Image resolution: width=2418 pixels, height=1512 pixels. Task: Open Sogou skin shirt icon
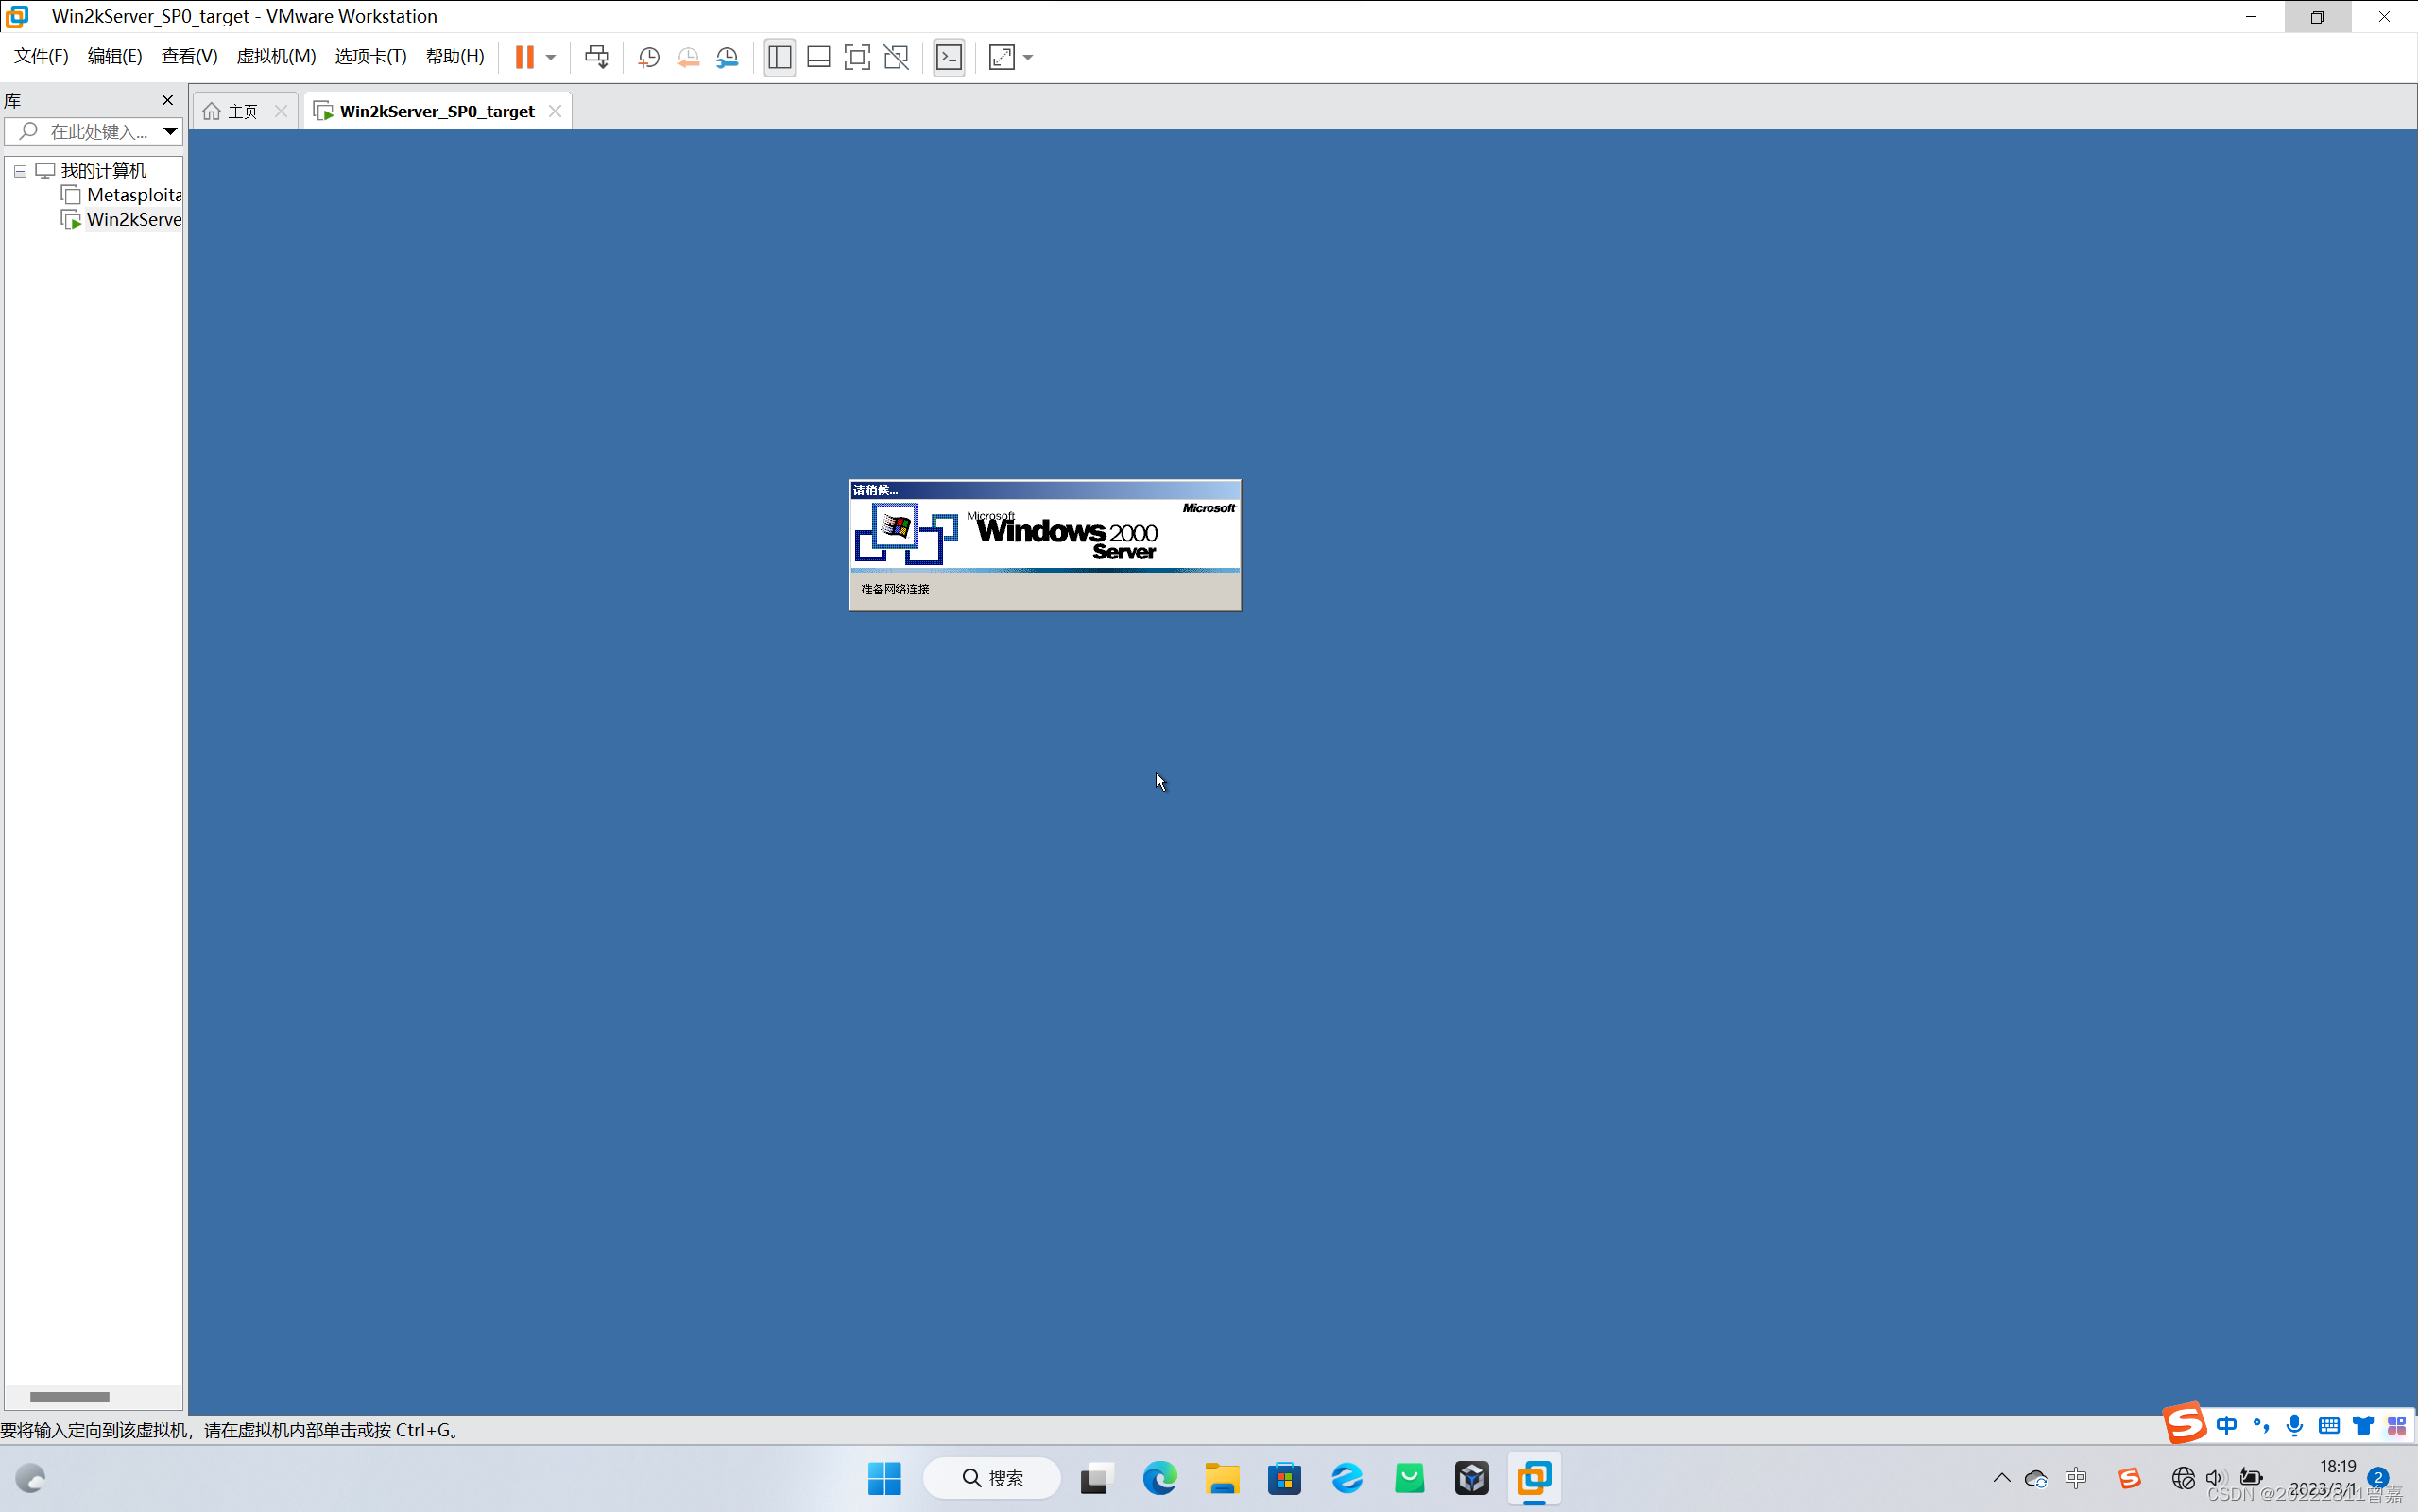2363,1426
